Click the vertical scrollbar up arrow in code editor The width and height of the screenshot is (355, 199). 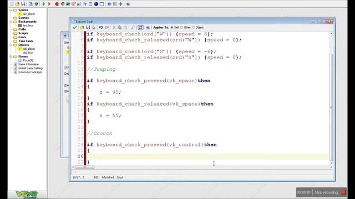pos(331,34)
